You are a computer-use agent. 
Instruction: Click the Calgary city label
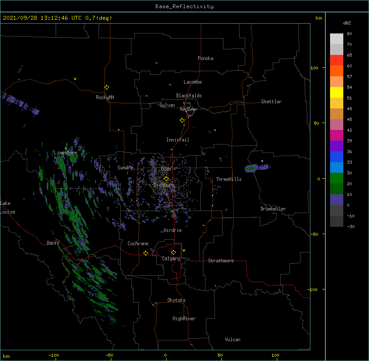[171, 259]
